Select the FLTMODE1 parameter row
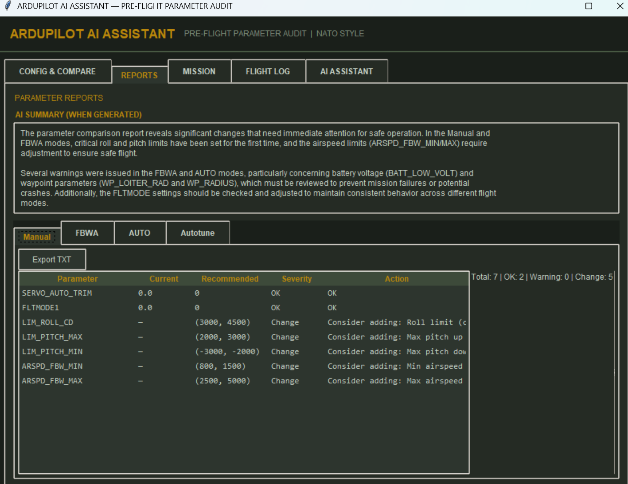This screenshot has height=484, width=628. coord(244,308)
